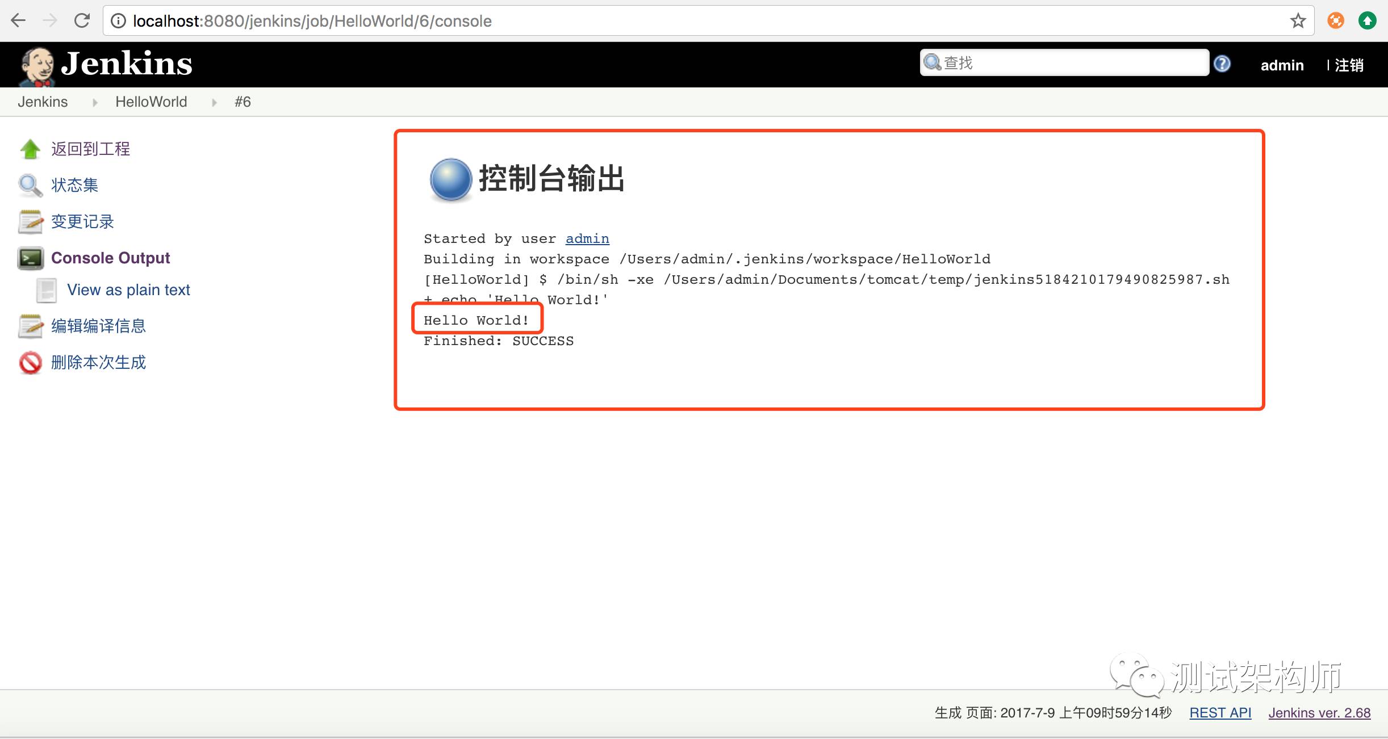Click the green up-arrow return icon
This screenshot has width=1388, height=739.
click(30, 149)
